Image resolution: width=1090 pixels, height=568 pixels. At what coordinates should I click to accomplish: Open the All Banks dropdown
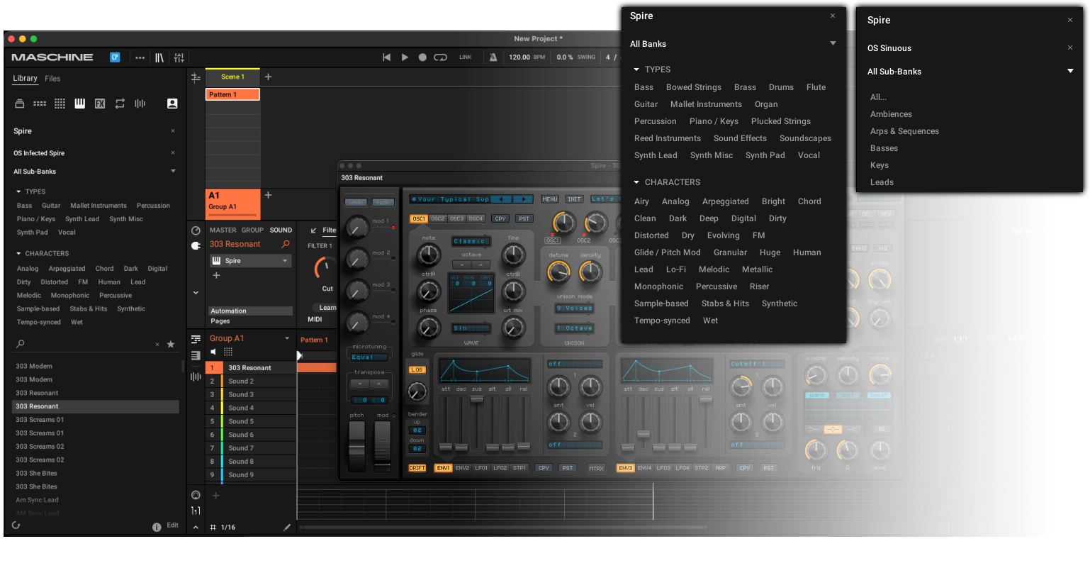coord(833,44)
